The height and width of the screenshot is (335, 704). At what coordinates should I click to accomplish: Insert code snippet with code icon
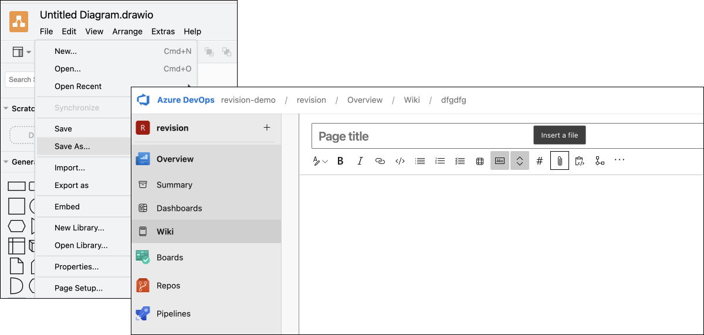400,161
